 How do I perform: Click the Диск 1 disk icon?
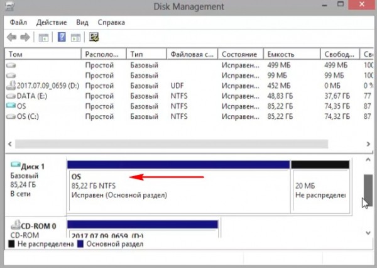coord(16,164)
